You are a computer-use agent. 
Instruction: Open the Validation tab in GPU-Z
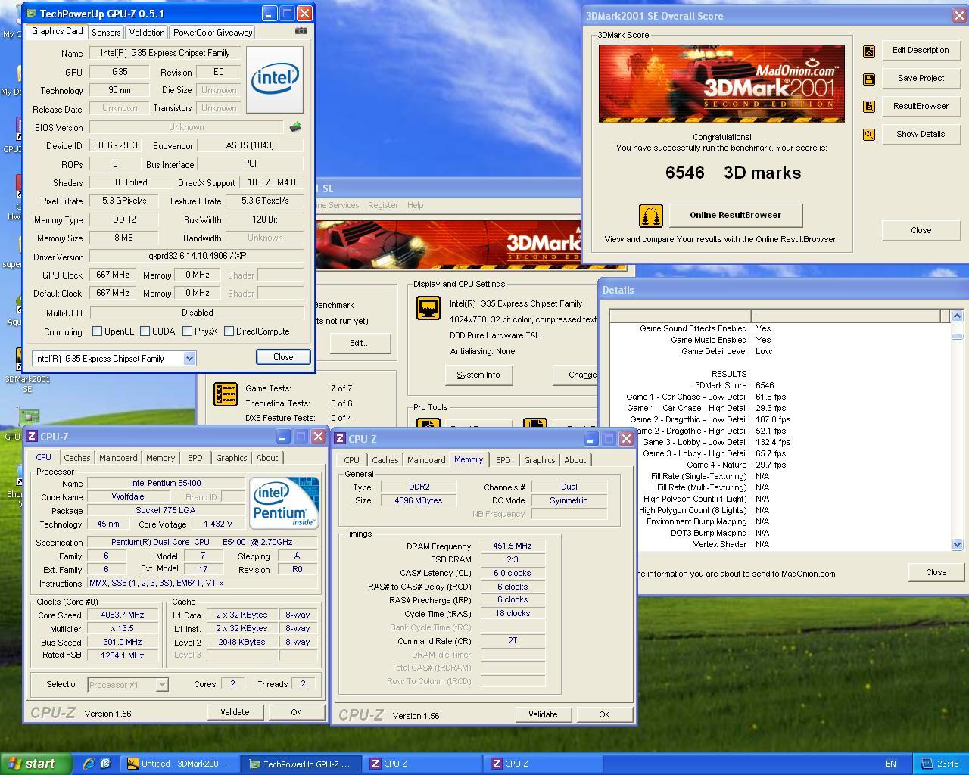pyautogui.click(x=147, y=33)
